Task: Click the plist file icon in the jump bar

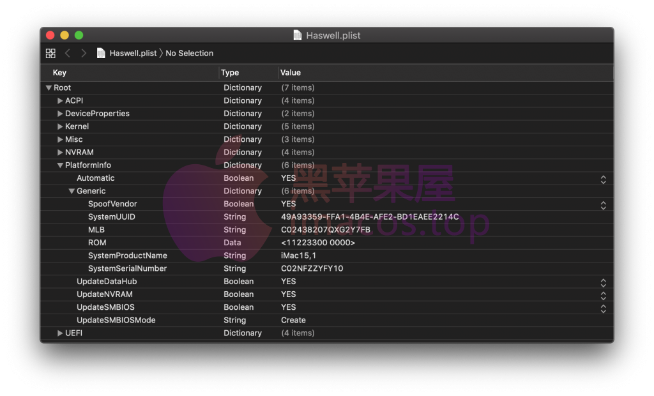Action: click(101, 53)
